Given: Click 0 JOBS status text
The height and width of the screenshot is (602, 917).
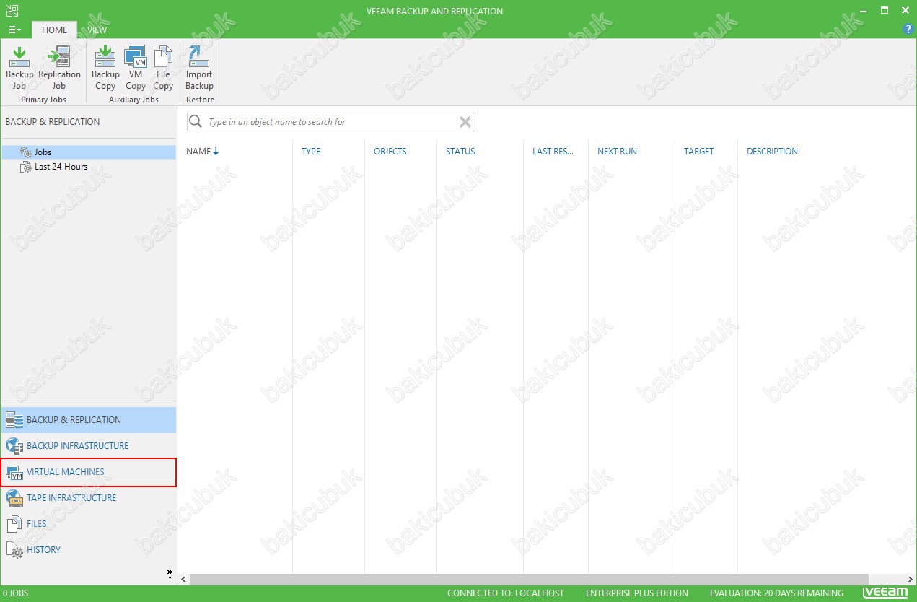Looking at the screenshot, I should (15, 593).
